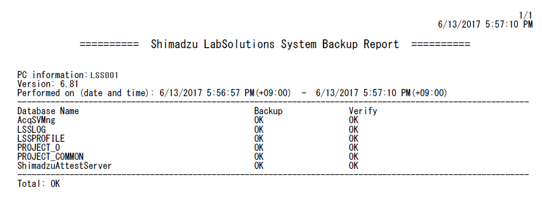The image size is (552, 220).
Task: Click the Total: OK summary line
Action: click(38, 184)
